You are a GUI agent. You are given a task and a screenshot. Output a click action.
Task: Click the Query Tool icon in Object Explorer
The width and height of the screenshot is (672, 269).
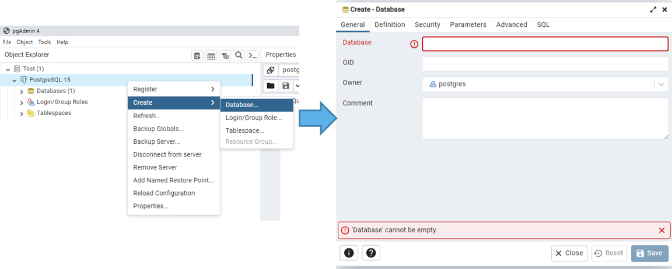(x=197, y=55)
